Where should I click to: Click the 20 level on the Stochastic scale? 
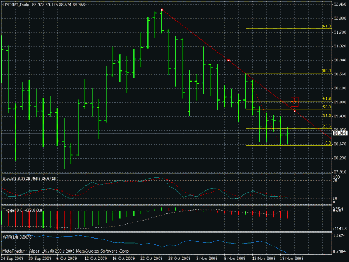(334, 198)
